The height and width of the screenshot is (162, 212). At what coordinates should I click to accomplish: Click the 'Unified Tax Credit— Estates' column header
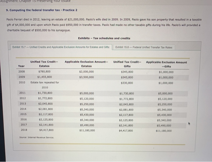tap(44, 64)
